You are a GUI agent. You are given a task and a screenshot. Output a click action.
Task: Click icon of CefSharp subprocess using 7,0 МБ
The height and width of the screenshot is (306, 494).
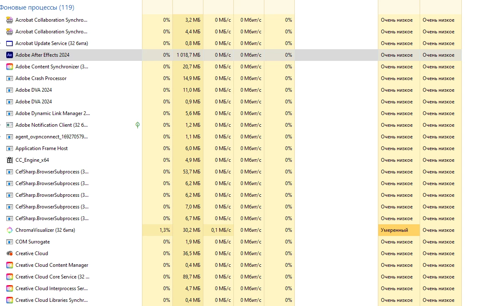coord(10,207)
